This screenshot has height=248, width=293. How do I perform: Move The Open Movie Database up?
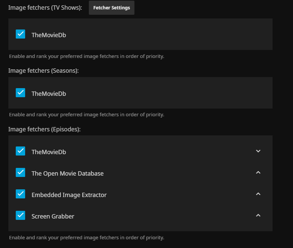tap(258, 173)
